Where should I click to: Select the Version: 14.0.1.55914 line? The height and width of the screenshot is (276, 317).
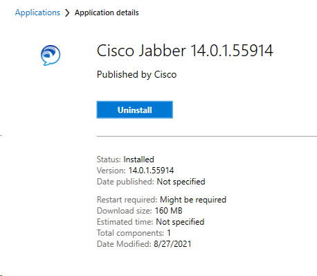pyautogui.click(x=135, y=171)
